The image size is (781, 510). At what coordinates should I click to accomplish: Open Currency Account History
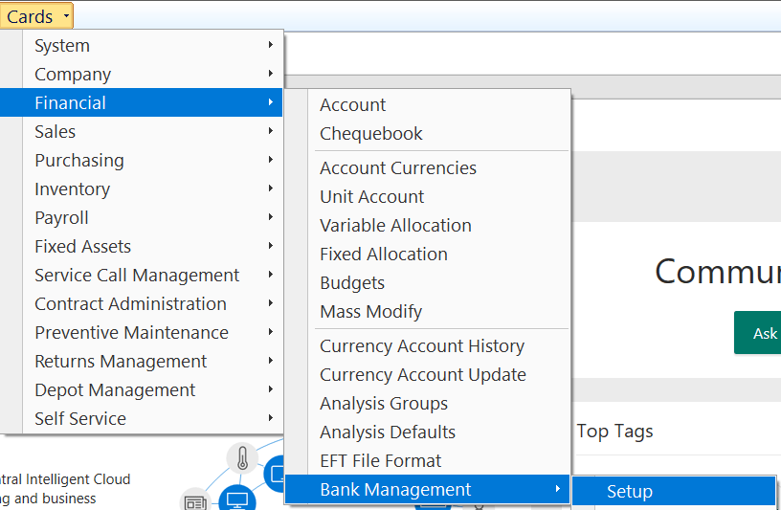(422, 346)
